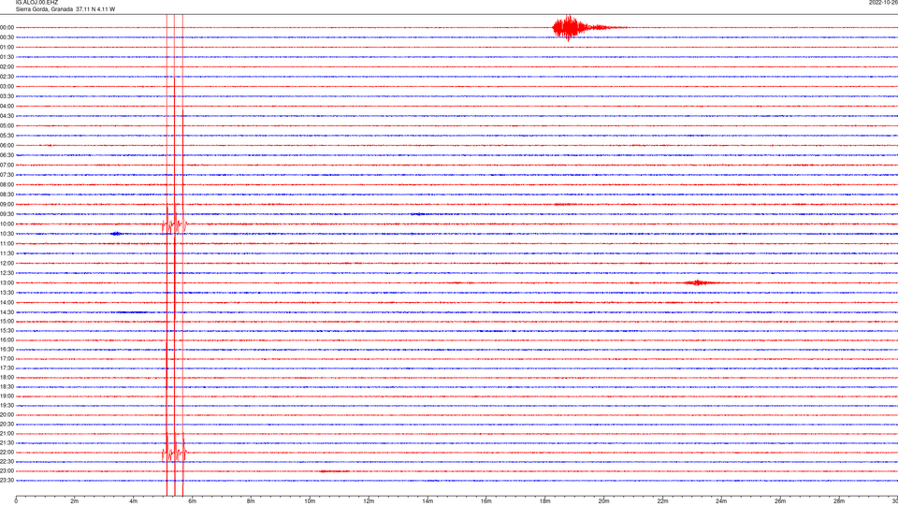Click the 05:00 trace time label

(7, 126)
